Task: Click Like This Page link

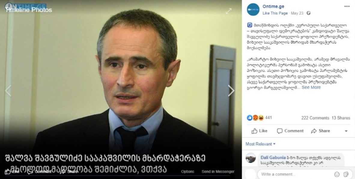Action: pyautogui.click(x=275, y=13)
